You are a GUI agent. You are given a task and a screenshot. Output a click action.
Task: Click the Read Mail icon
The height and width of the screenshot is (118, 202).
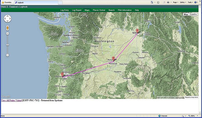coord(164,2)
